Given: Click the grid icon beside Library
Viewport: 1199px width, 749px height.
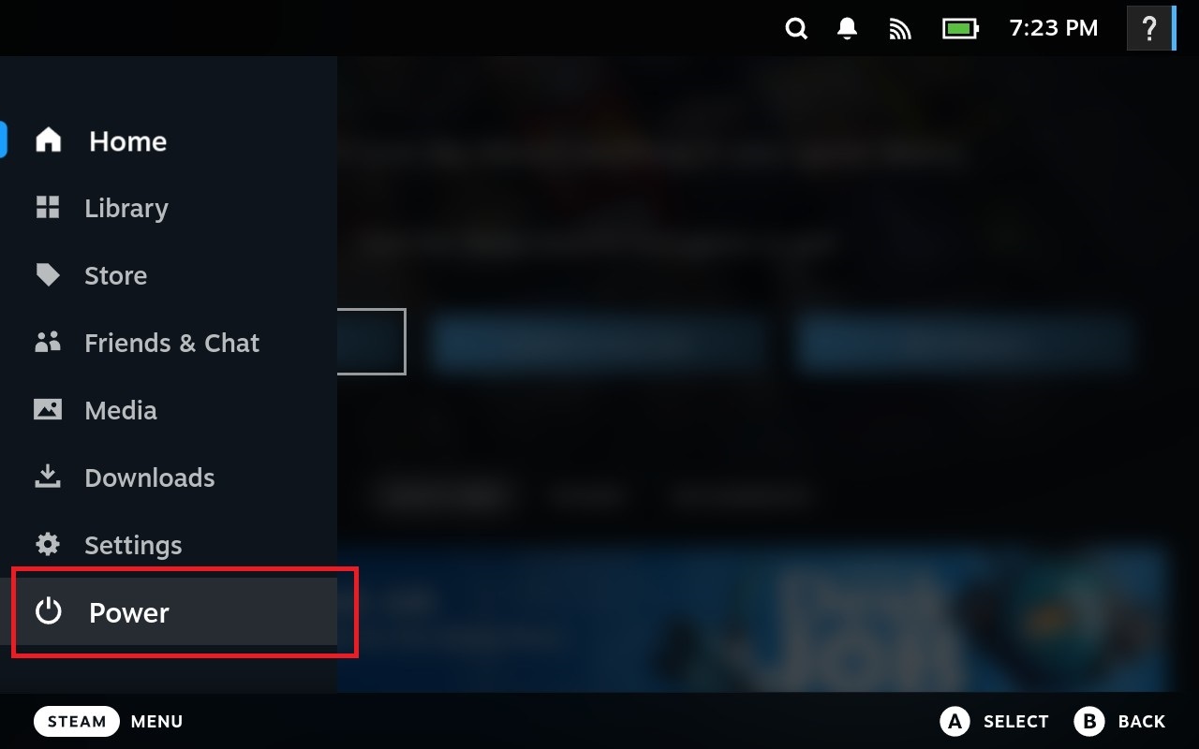Looking at the screenshot, I should [x=48, y=208].
